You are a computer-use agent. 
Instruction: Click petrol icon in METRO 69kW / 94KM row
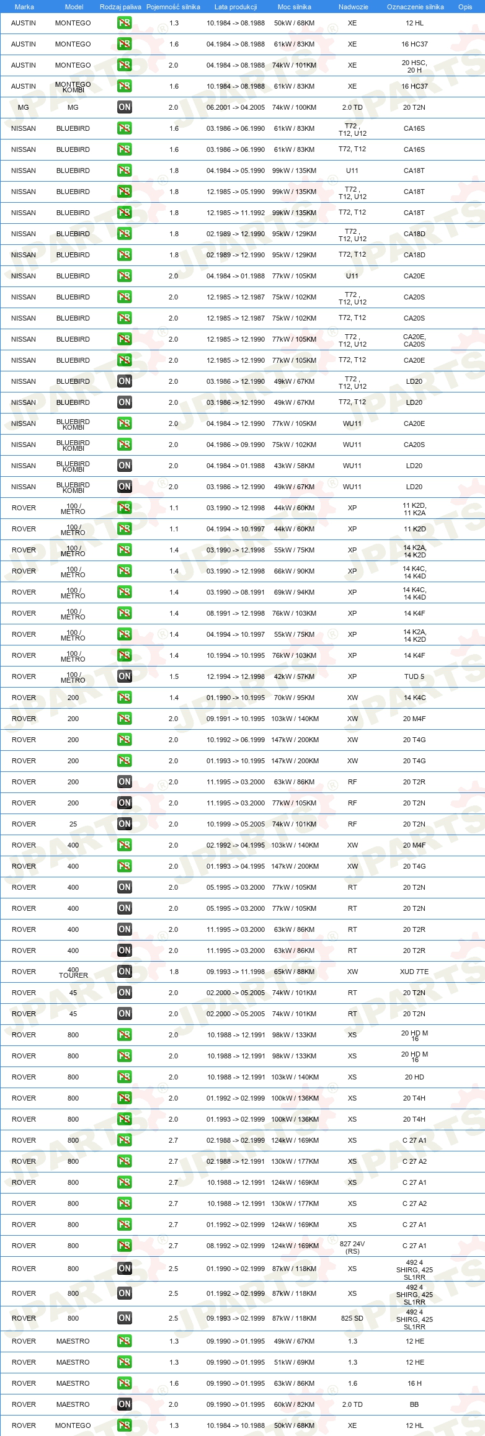125,592
